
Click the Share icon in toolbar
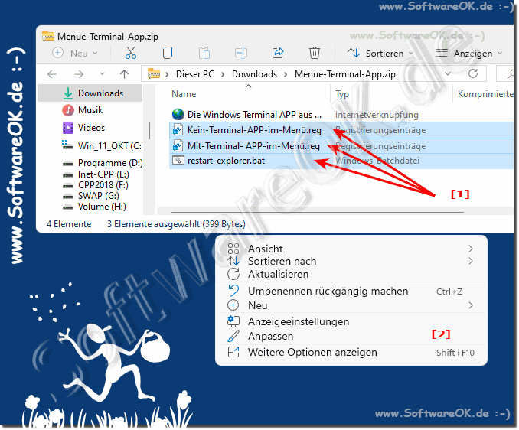point(278,53)
